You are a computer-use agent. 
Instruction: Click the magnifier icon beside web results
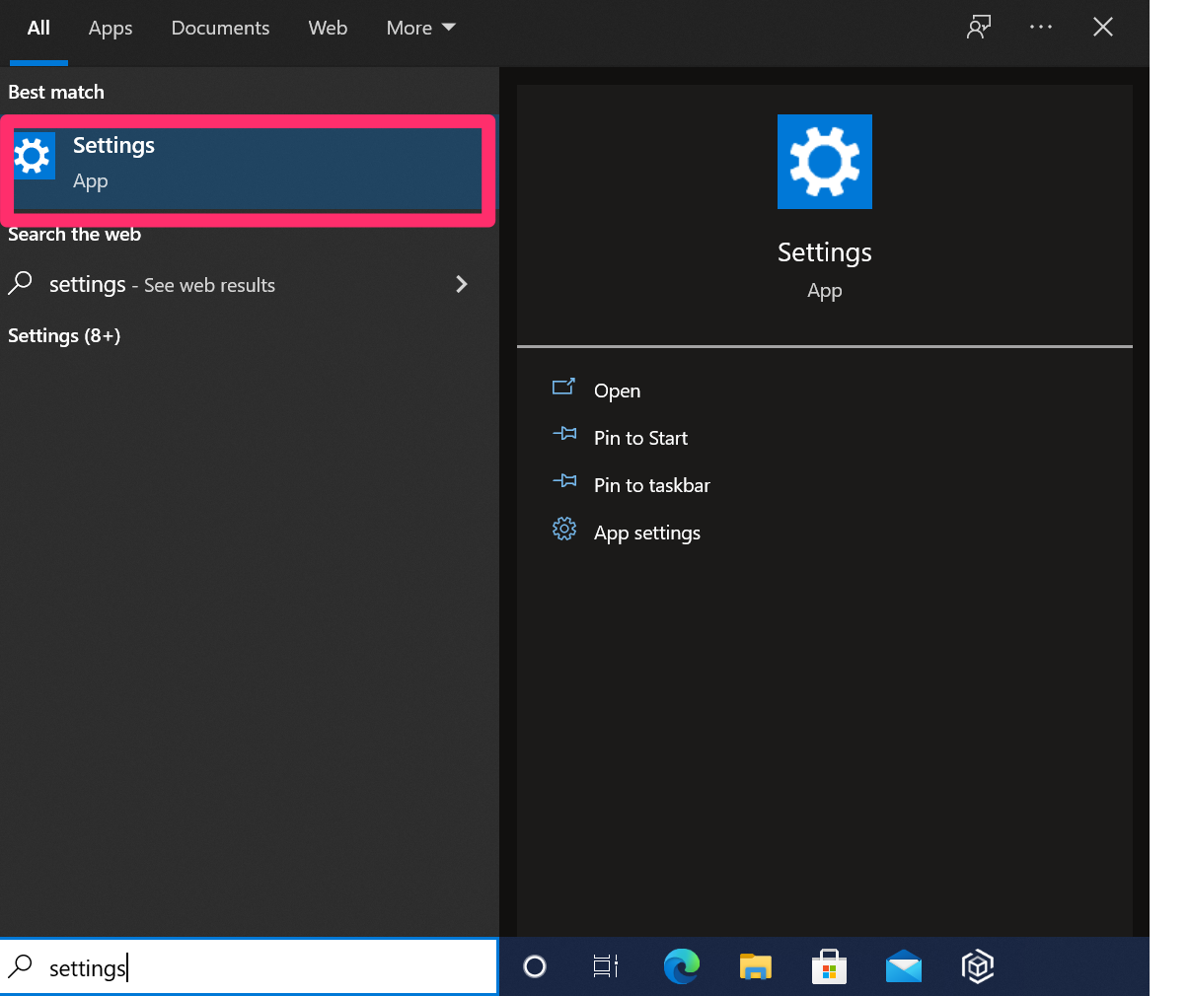20,284
